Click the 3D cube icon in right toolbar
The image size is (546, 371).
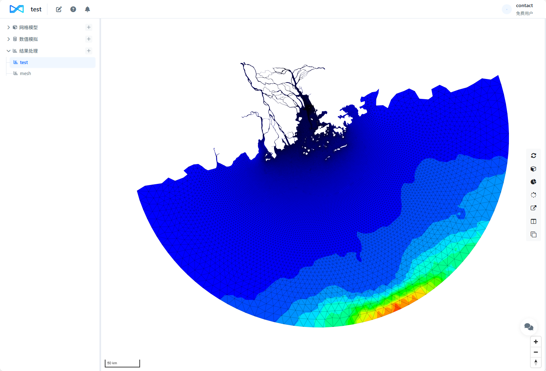click(534, 169)
